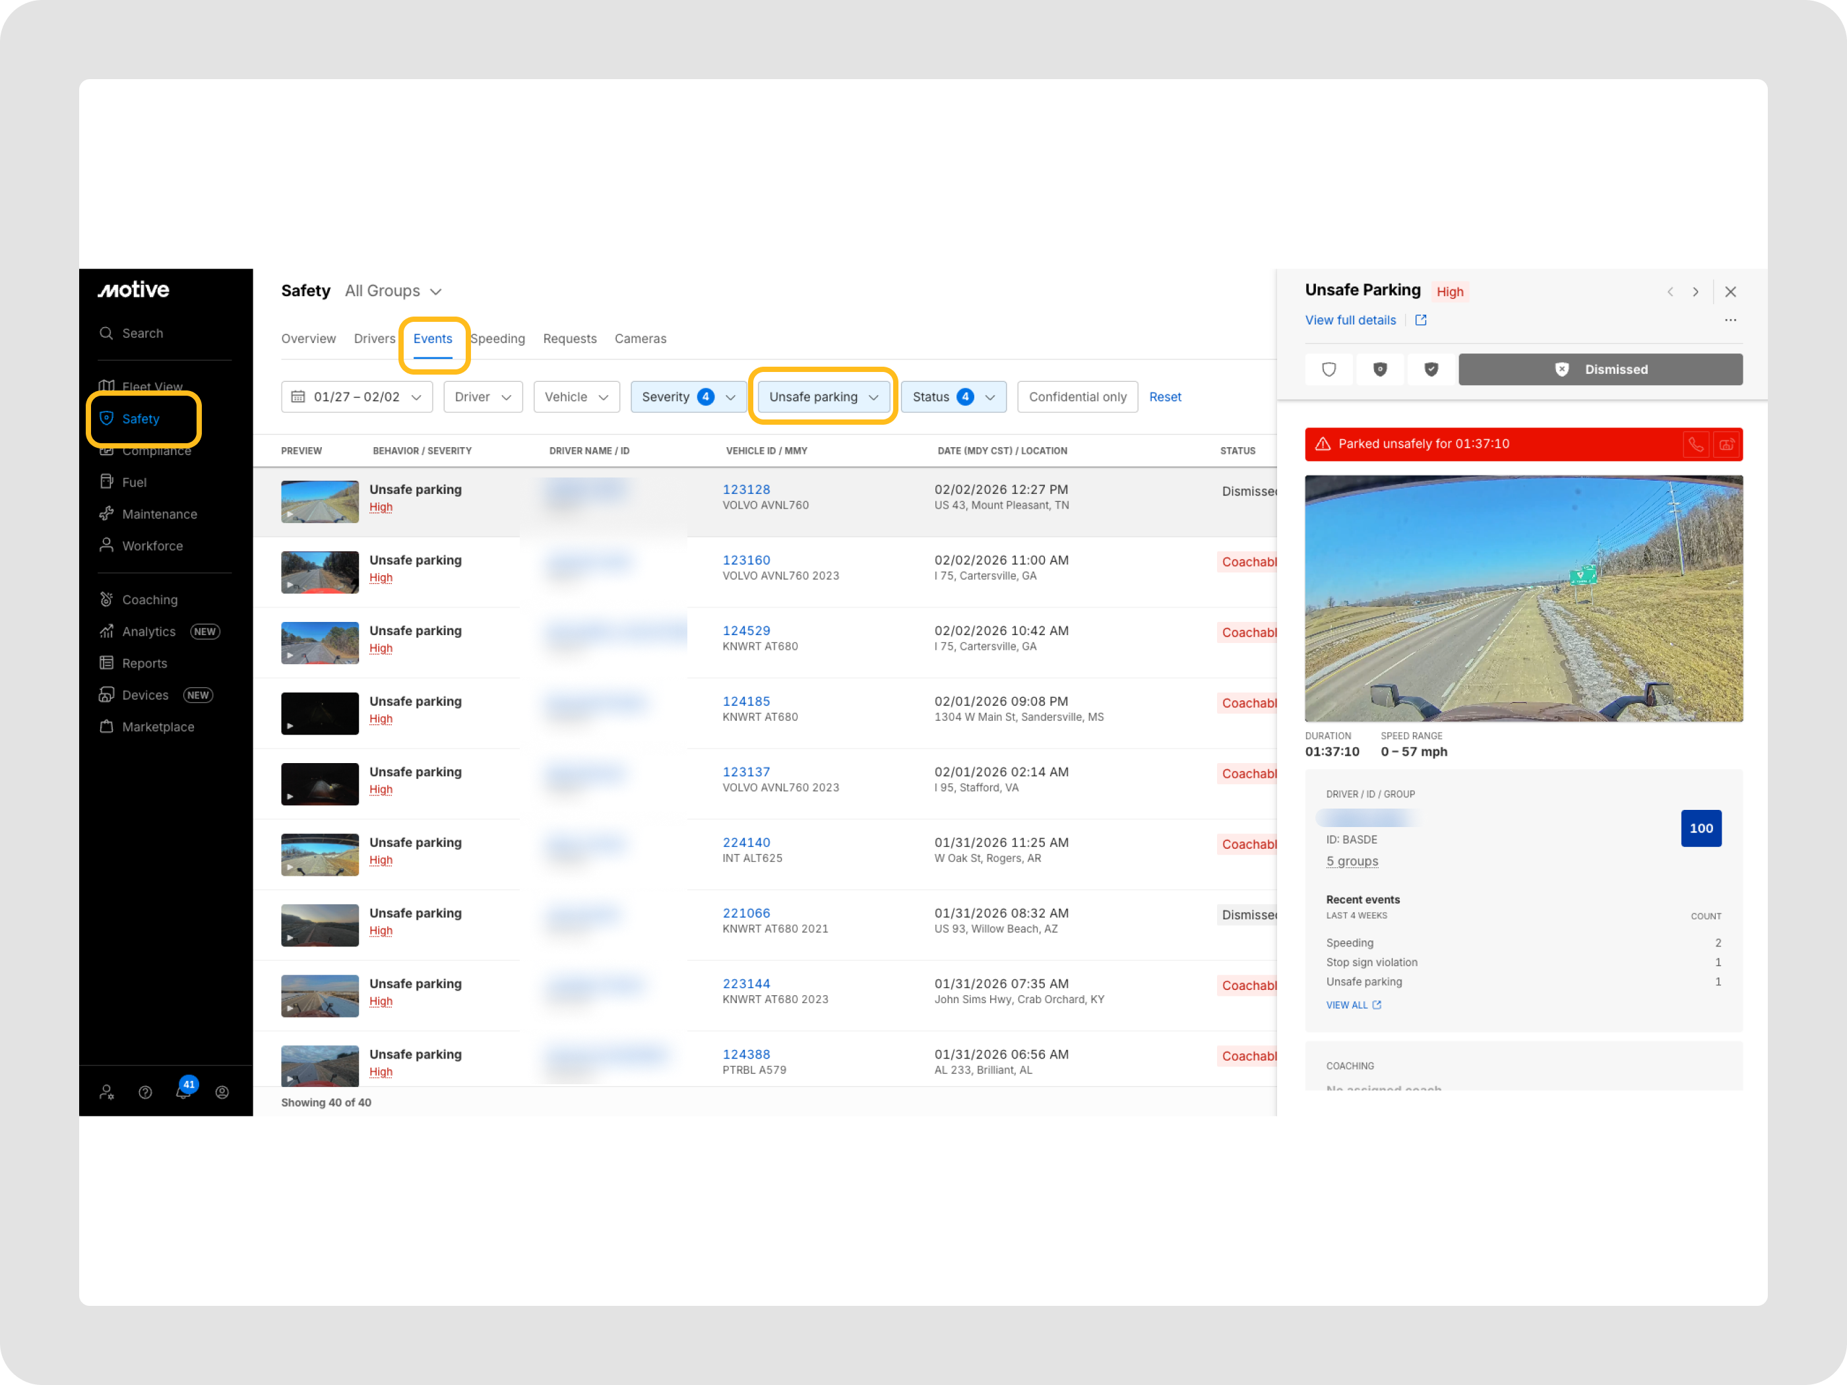This screenshot has height=1385, width=1847.
Task: Open the Coaching sidebar item
Action: click(x=150, y=600)
